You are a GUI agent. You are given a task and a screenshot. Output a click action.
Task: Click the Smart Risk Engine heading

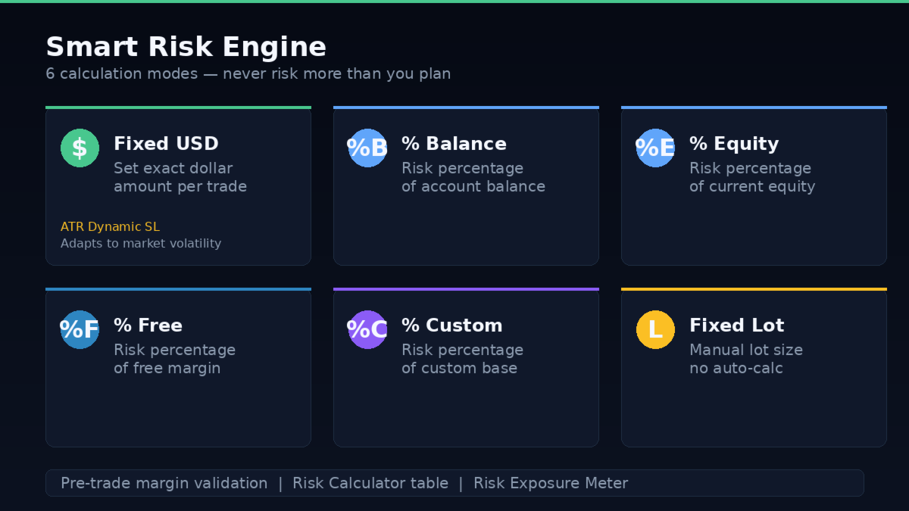tap(186, 47)
